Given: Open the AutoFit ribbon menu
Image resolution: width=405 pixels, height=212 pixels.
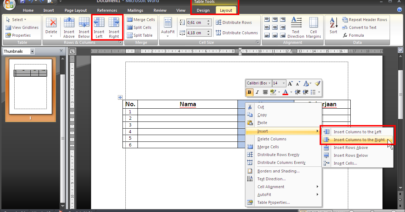Looking at the screenshot, I should point(168,27).
